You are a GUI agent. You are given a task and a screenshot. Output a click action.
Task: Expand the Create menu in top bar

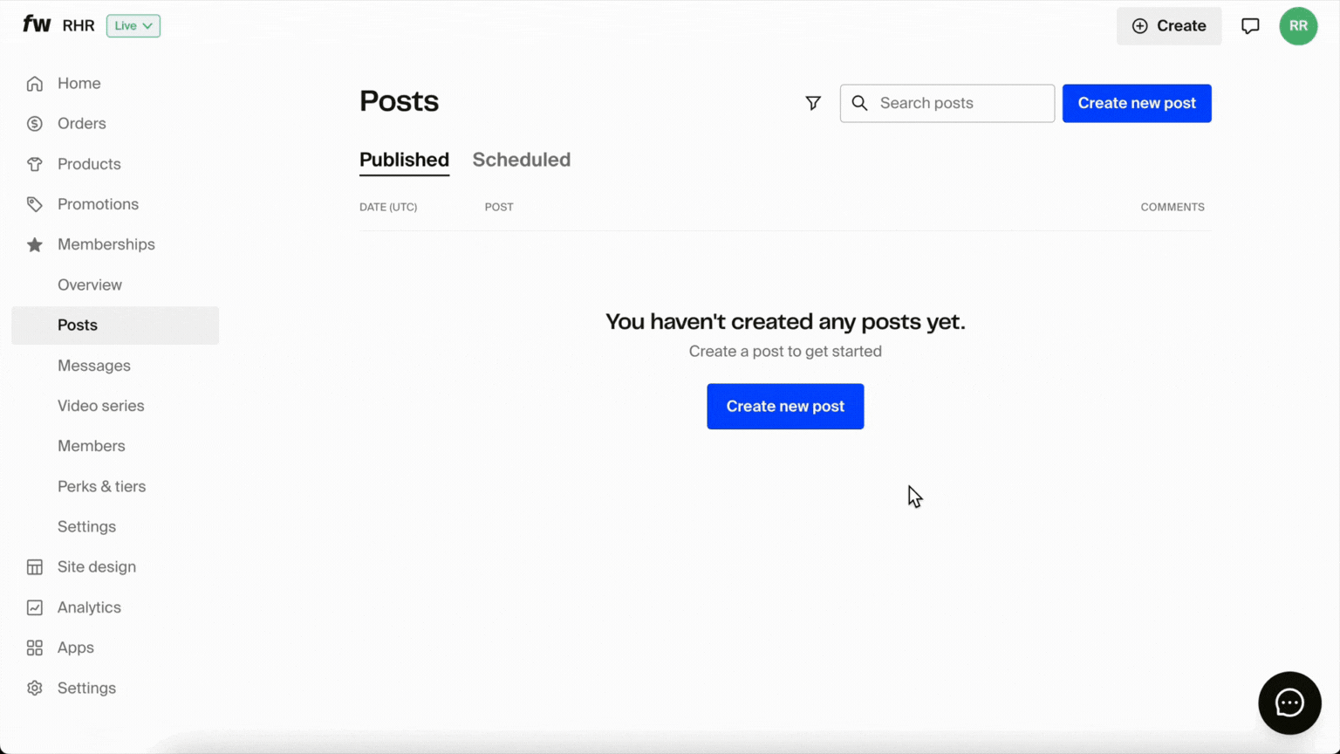pyautogui.click(x=1169, y=25)
